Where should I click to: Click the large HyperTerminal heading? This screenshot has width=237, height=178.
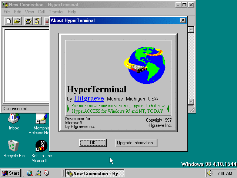[97, 89]
